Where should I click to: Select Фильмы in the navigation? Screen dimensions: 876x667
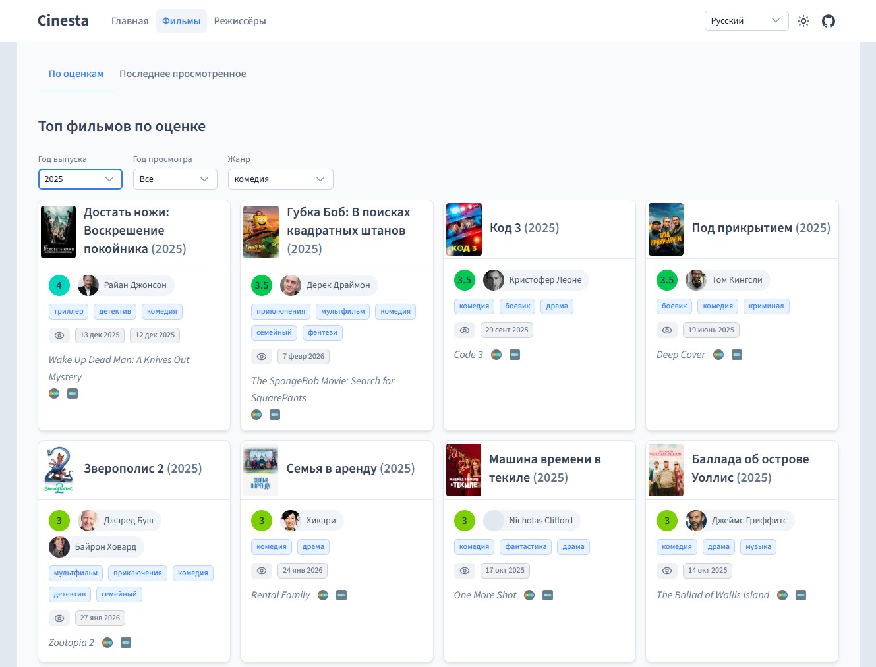181,21
